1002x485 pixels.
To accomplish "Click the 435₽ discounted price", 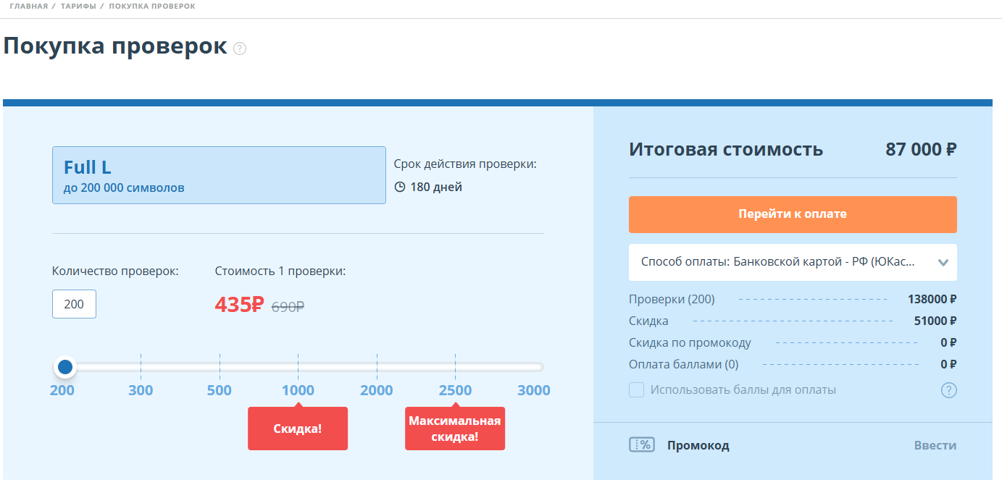I will tap(239, 305).
